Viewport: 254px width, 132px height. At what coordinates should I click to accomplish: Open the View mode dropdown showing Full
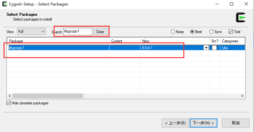31,31
